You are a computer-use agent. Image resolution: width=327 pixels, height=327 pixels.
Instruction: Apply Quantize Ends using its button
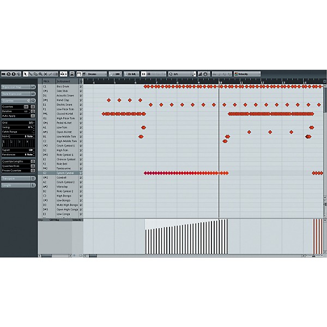33,166
